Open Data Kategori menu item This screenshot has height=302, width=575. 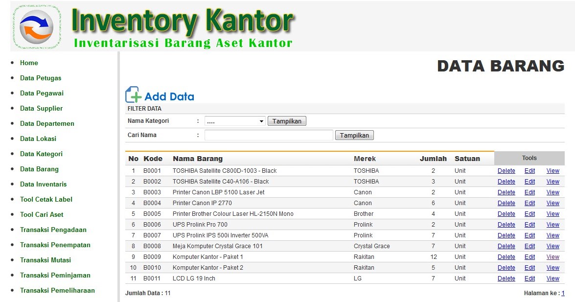42,154
